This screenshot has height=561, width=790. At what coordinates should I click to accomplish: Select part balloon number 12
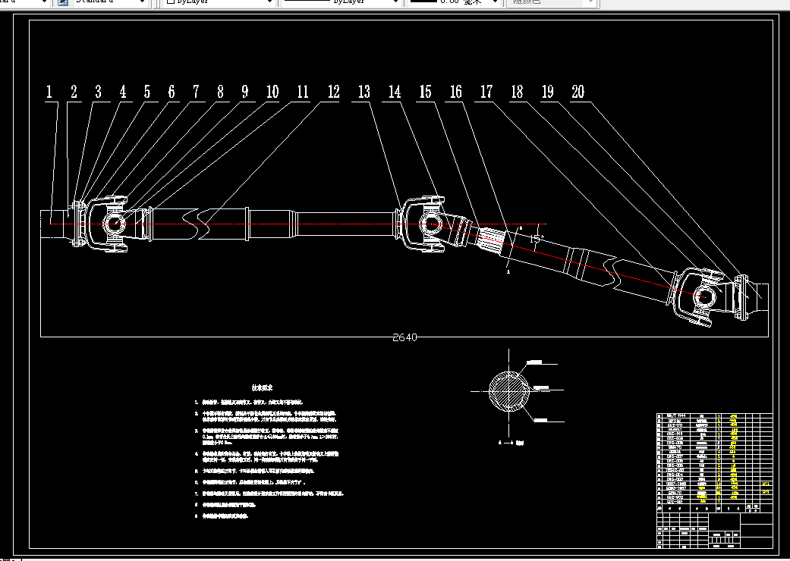pyautogui.click(x=334, y=92)
